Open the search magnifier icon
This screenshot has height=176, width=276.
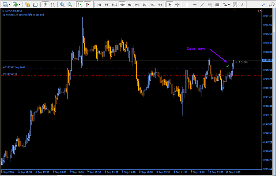[x=264, y=4]
